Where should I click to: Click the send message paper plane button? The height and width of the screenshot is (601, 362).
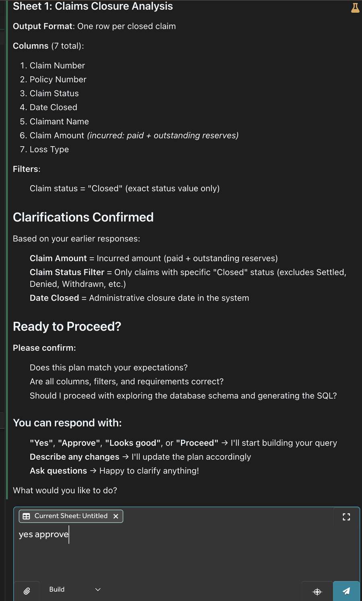pos(346,591)
